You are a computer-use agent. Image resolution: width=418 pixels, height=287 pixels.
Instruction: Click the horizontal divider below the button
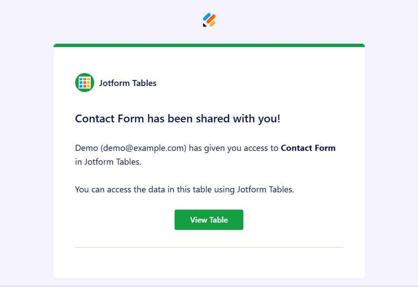[x=209, y=247]
